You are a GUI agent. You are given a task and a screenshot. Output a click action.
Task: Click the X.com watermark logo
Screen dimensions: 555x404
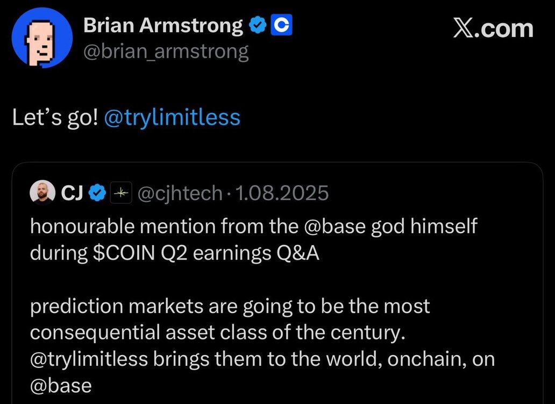click(493, 28)
